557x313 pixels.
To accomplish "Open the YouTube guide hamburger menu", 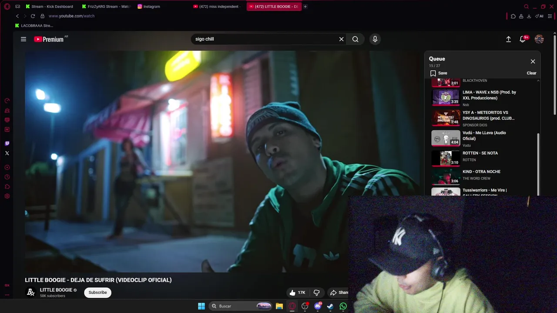I will [x=23, y=39].
